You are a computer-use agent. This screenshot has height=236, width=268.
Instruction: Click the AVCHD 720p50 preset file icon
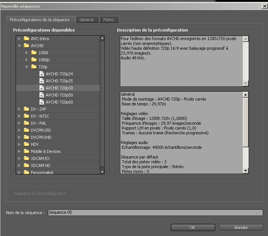tap(42, 95)
